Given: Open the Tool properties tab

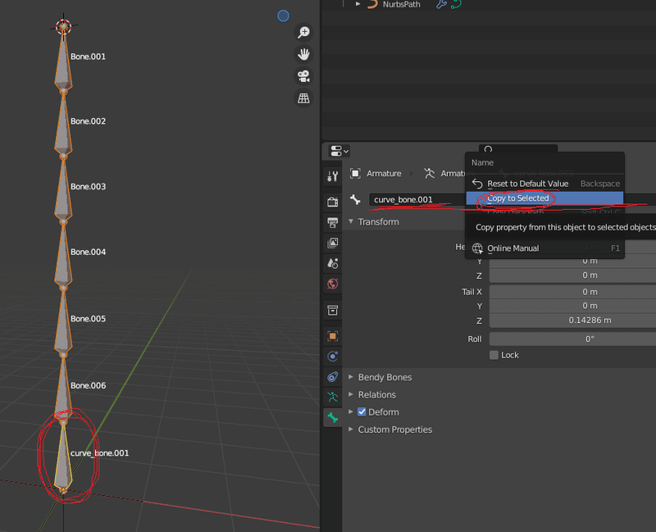Looking at the screenshot, I should tap(333, 176).
